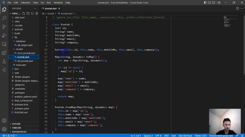
Task: Open the Accounts icon
Action: pos(4,121)
